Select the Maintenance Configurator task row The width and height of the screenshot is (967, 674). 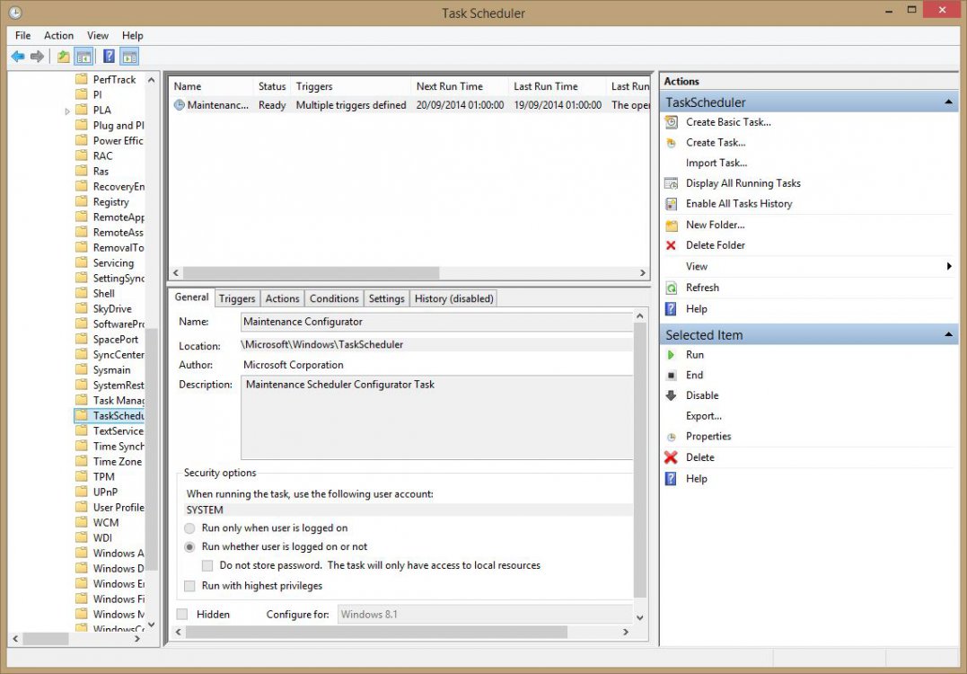point(409,105)
